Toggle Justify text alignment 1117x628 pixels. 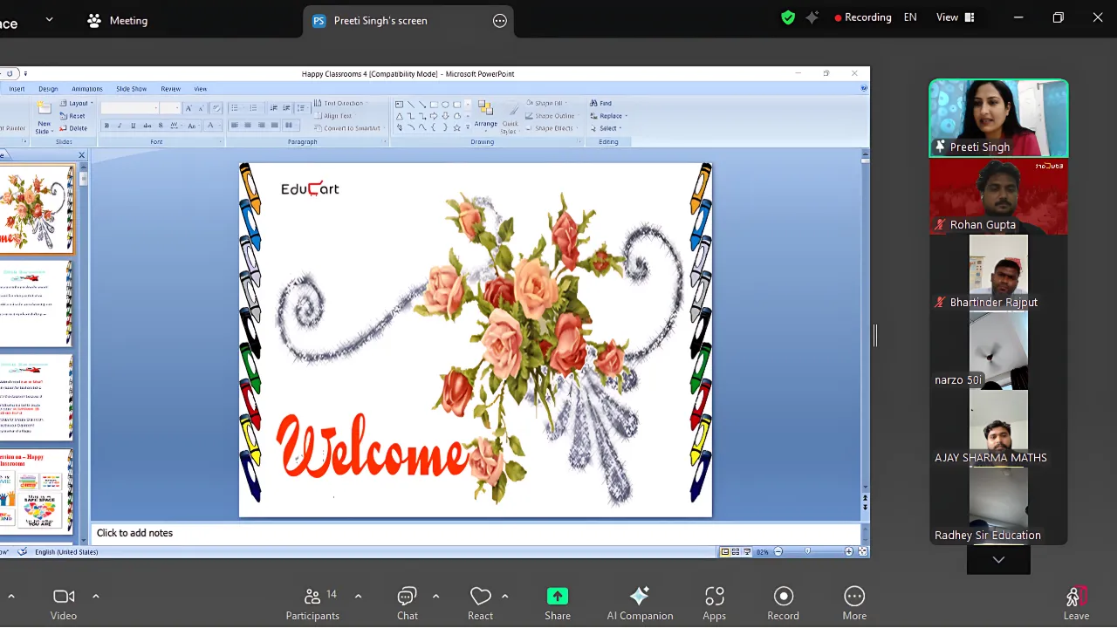pos(274,126)
